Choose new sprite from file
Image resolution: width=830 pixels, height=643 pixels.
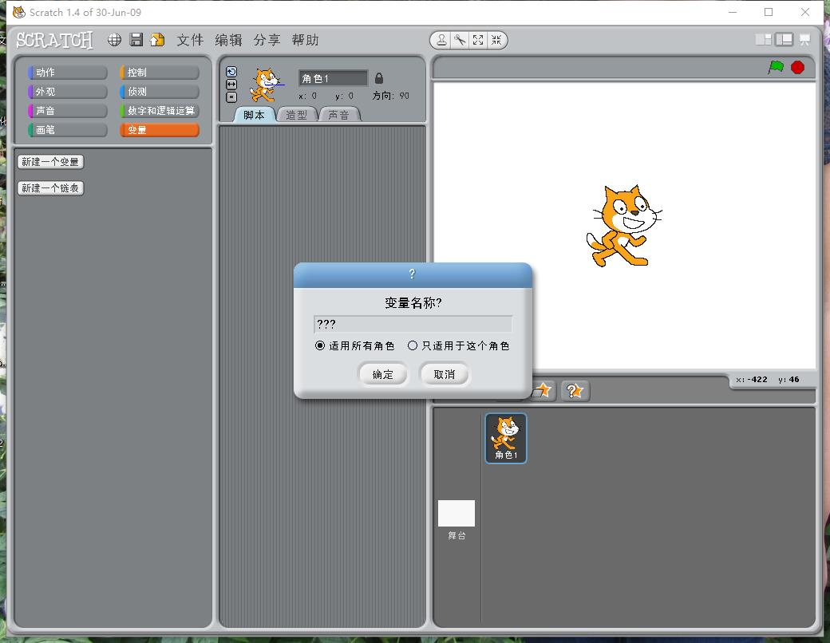tap(542, 391)
